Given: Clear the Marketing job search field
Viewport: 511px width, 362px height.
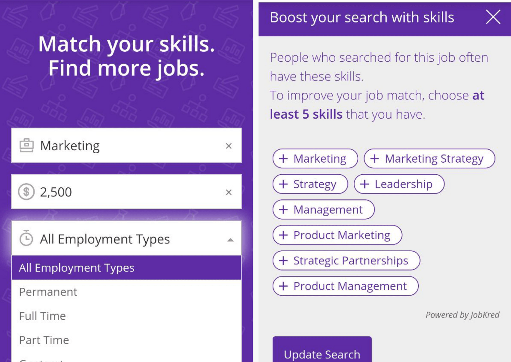Looking at the screenshot, I should click(x=229, y=146).
